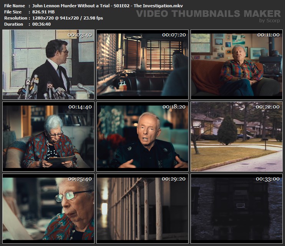
Task: Click the File Size label
Action: coord(13,12)
